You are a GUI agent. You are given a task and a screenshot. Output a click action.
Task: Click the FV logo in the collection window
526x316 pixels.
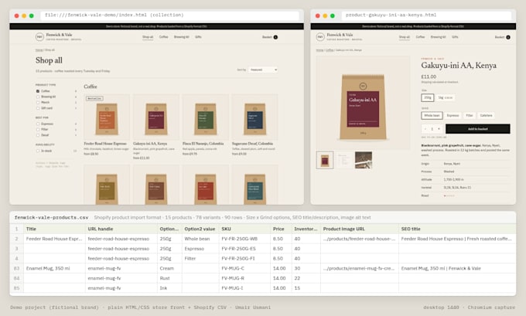click(39, 37)
